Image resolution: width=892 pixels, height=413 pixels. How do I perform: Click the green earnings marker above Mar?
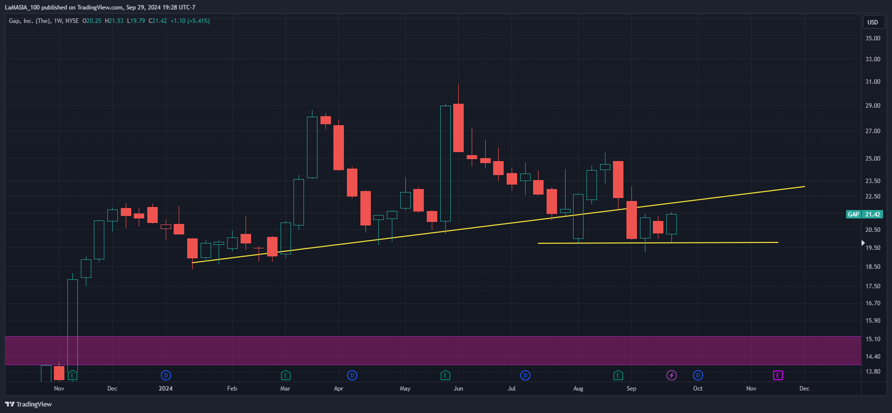[x=286, y=375]
